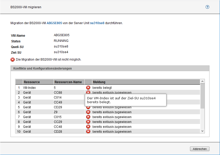Click error icon beside device CD28
This screenshot has width=220, height=155.
point(88,131)
